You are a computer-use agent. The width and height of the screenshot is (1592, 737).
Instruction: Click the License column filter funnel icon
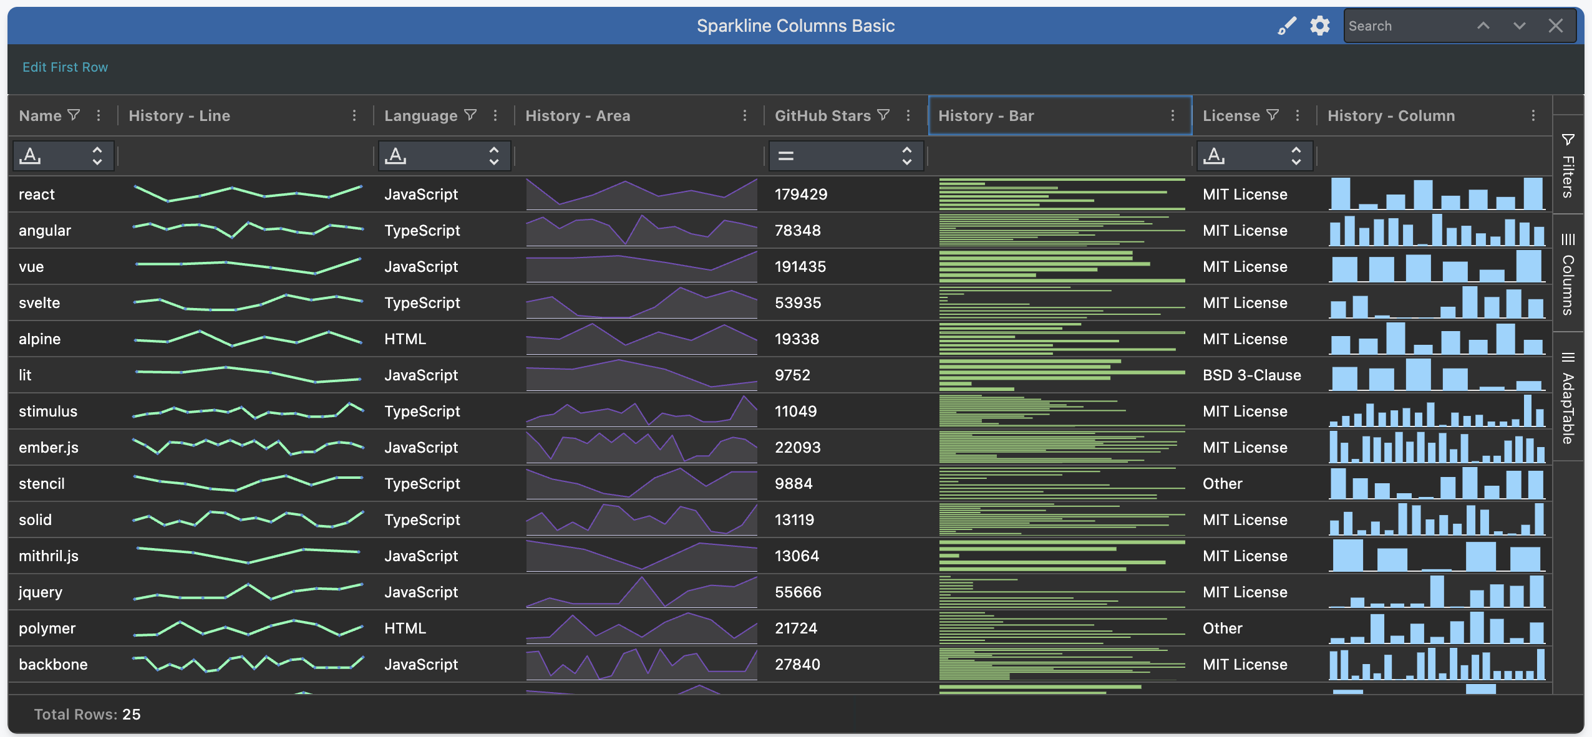(1273, 115)
